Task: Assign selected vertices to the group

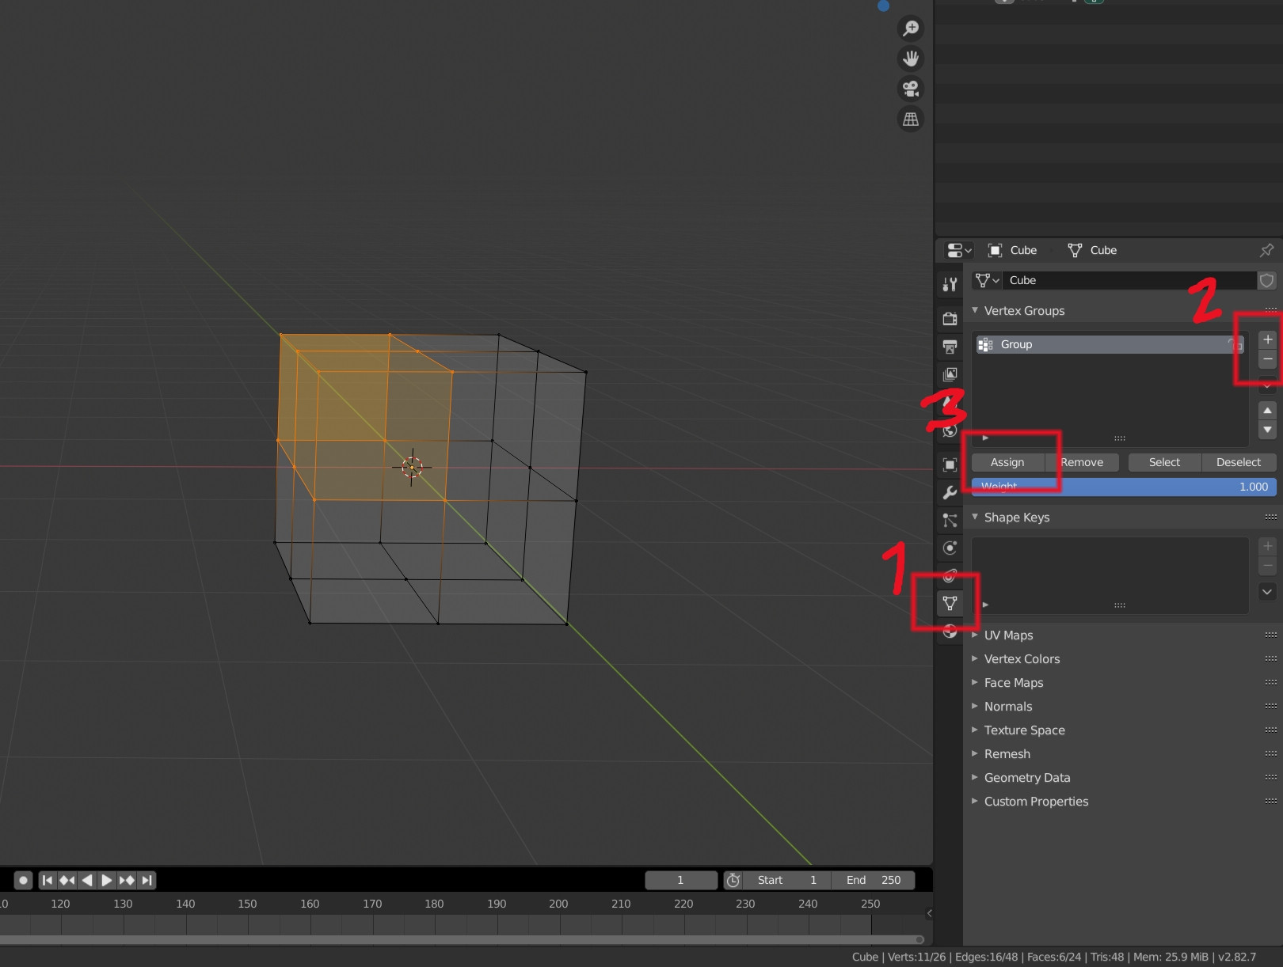Action: [x=1007, y=462]
